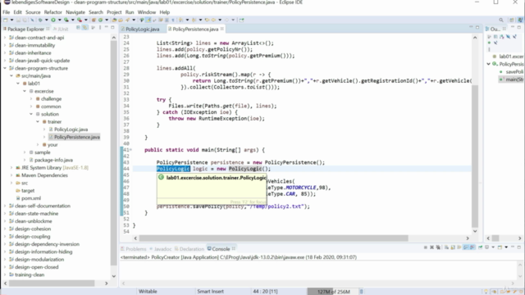Image resolution: width=525 pixels, height=295 pixels.
Task: Open Package Explorer view menu icon
Action: click(100, 28)
